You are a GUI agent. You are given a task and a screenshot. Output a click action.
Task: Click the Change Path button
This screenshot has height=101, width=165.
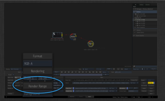(x=134, y=80)
